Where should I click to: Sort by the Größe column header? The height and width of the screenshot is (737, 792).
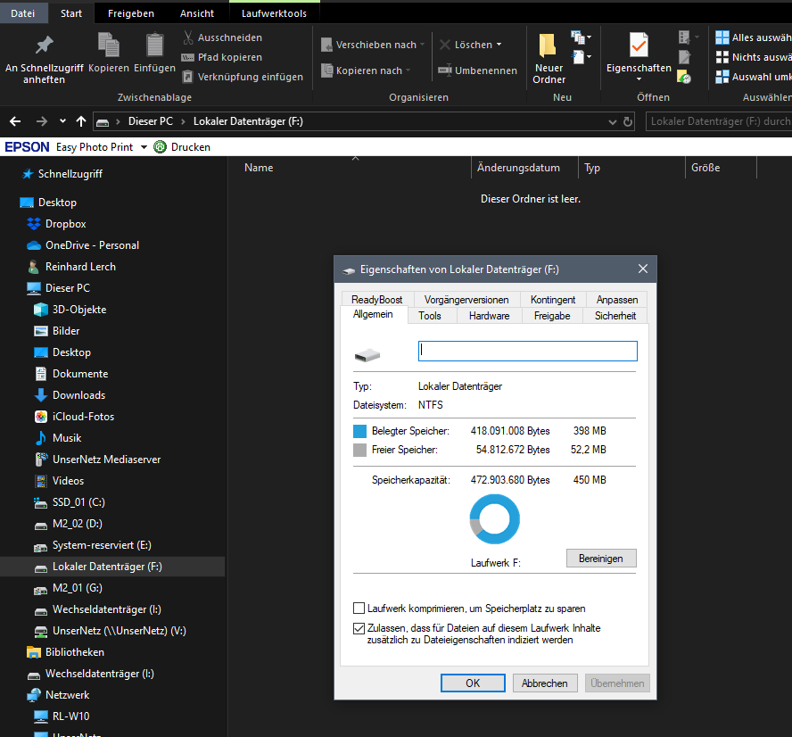(x=705, y=168)
